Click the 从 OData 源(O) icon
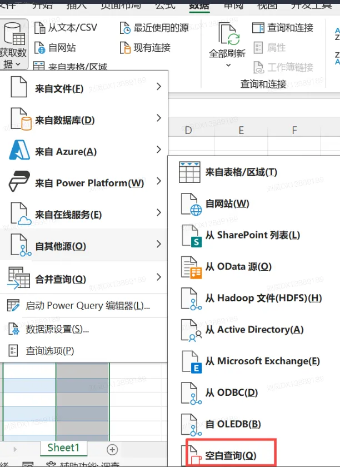Viewport: 340px width, 467px height. click(191, 267)
